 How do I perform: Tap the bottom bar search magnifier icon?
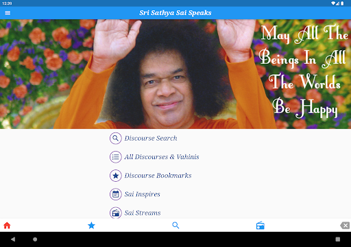click(x=175, y=225)
